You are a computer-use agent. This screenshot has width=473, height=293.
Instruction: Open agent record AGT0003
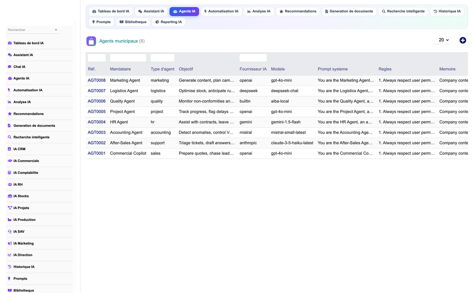coord(97,133)
